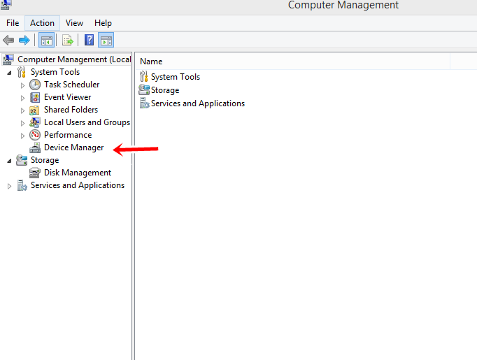Viewport: 477px width, 360px height.
Task: Toggle Show/Hide Action Pane toolbar icon
Action: tap(106, 40)
